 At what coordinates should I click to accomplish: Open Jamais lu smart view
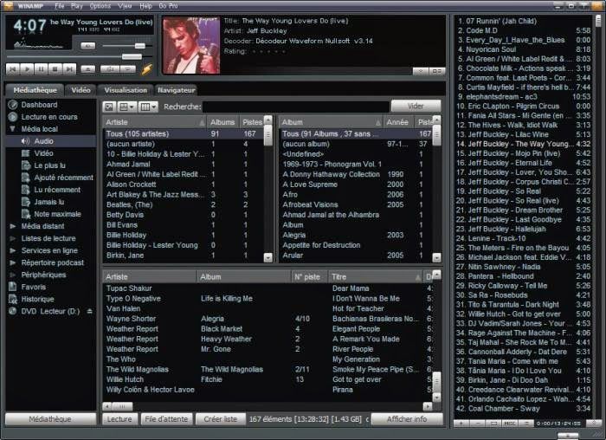48,202
